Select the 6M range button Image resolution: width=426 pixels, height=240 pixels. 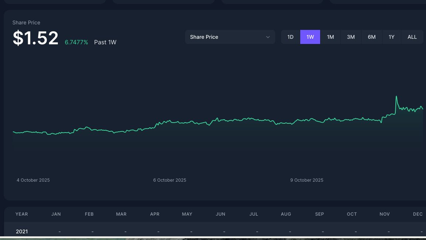click(371, 37)
